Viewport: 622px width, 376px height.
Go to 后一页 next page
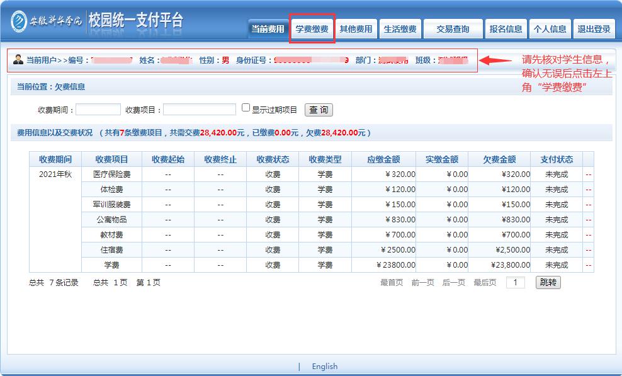[x=453, y=283]
